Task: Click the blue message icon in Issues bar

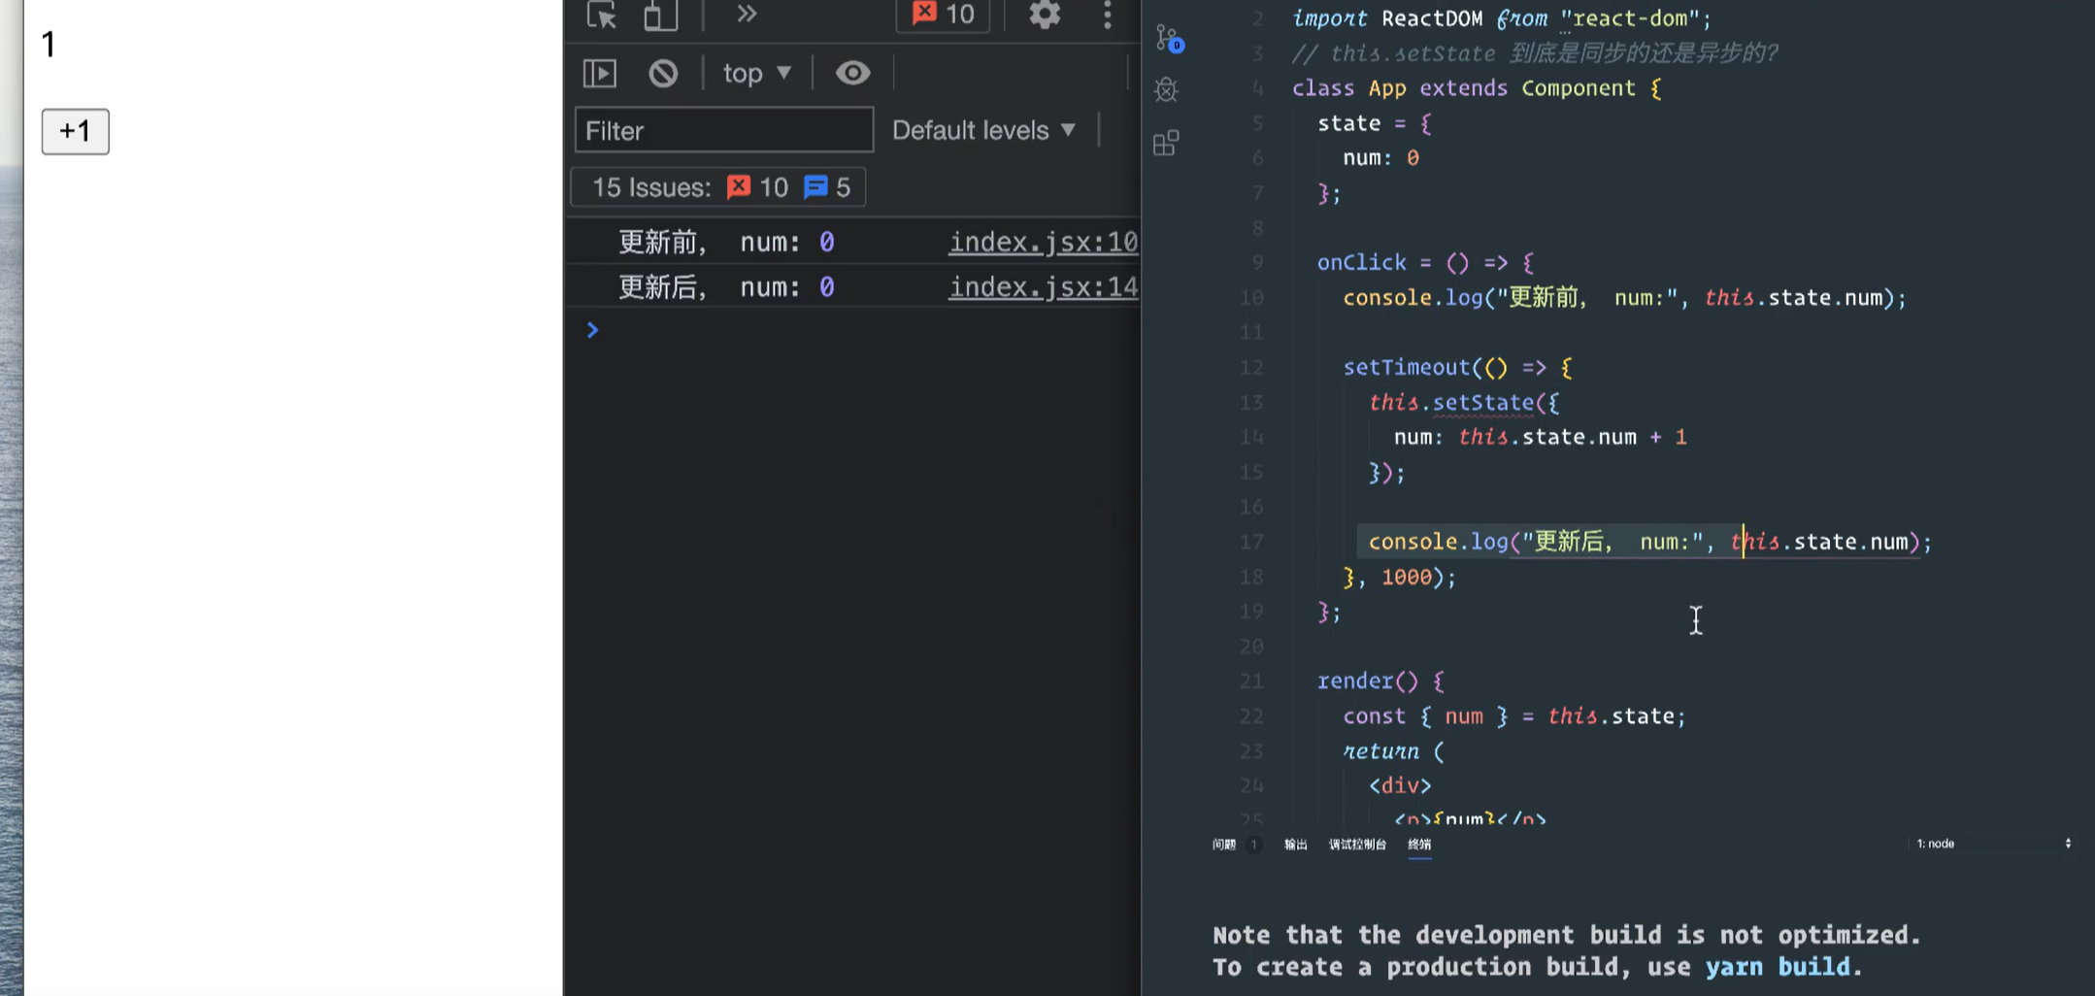Action: pyautogui.click(x=815, y=186)
